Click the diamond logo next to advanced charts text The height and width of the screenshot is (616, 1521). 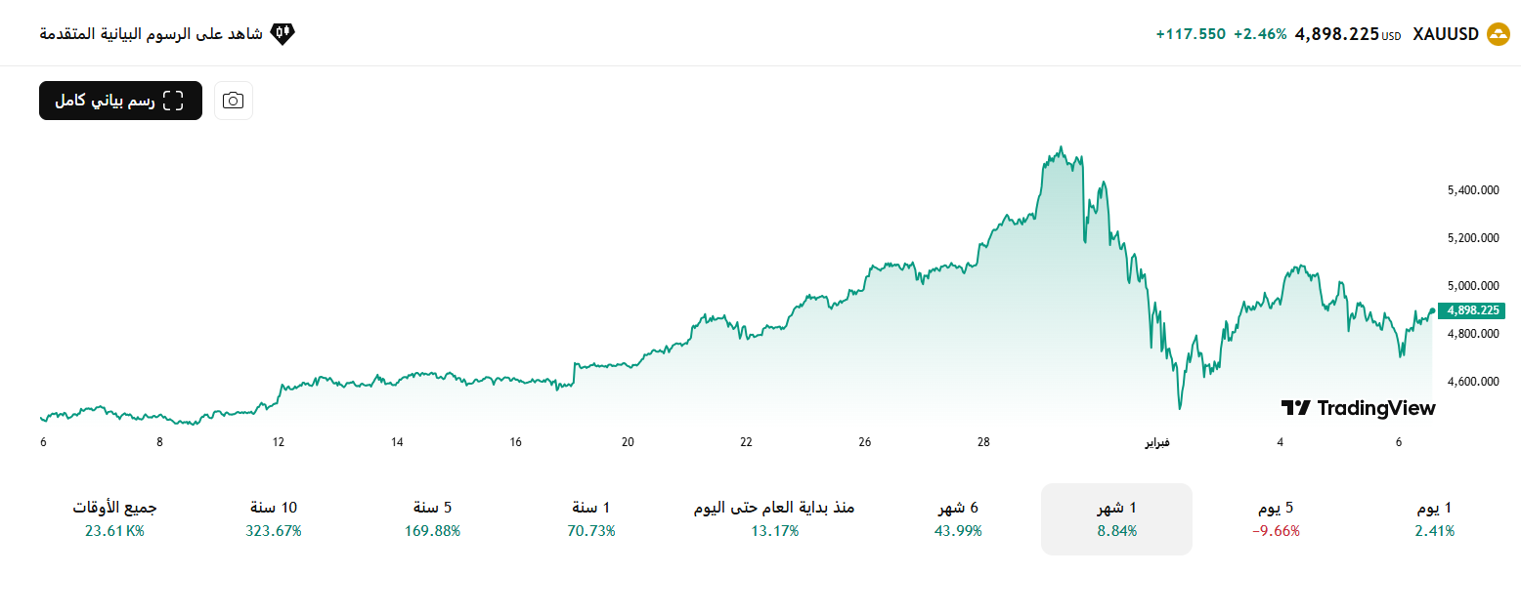[281, 32]
